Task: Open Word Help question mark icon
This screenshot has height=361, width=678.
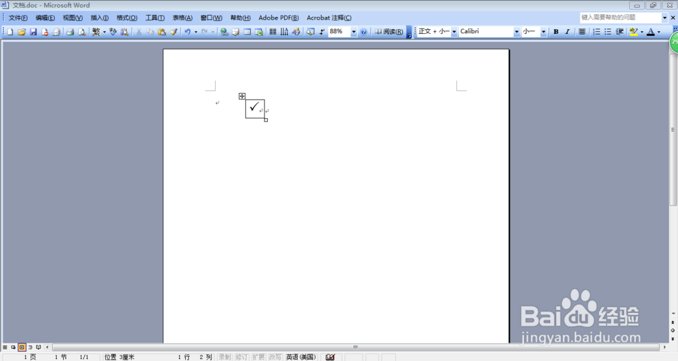Action: [363, 32]
